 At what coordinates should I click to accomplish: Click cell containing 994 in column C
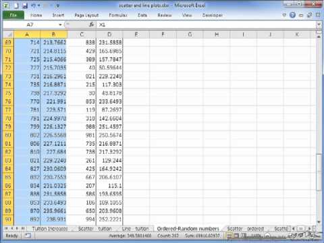tap(82, 219)
